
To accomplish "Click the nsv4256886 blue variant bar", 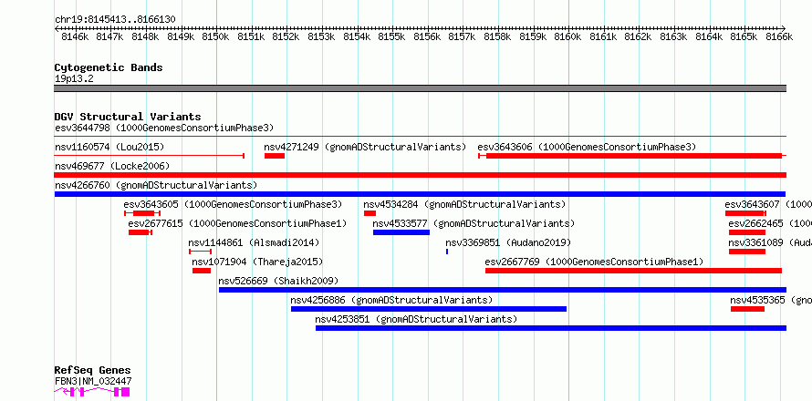I will click(429, 309).
